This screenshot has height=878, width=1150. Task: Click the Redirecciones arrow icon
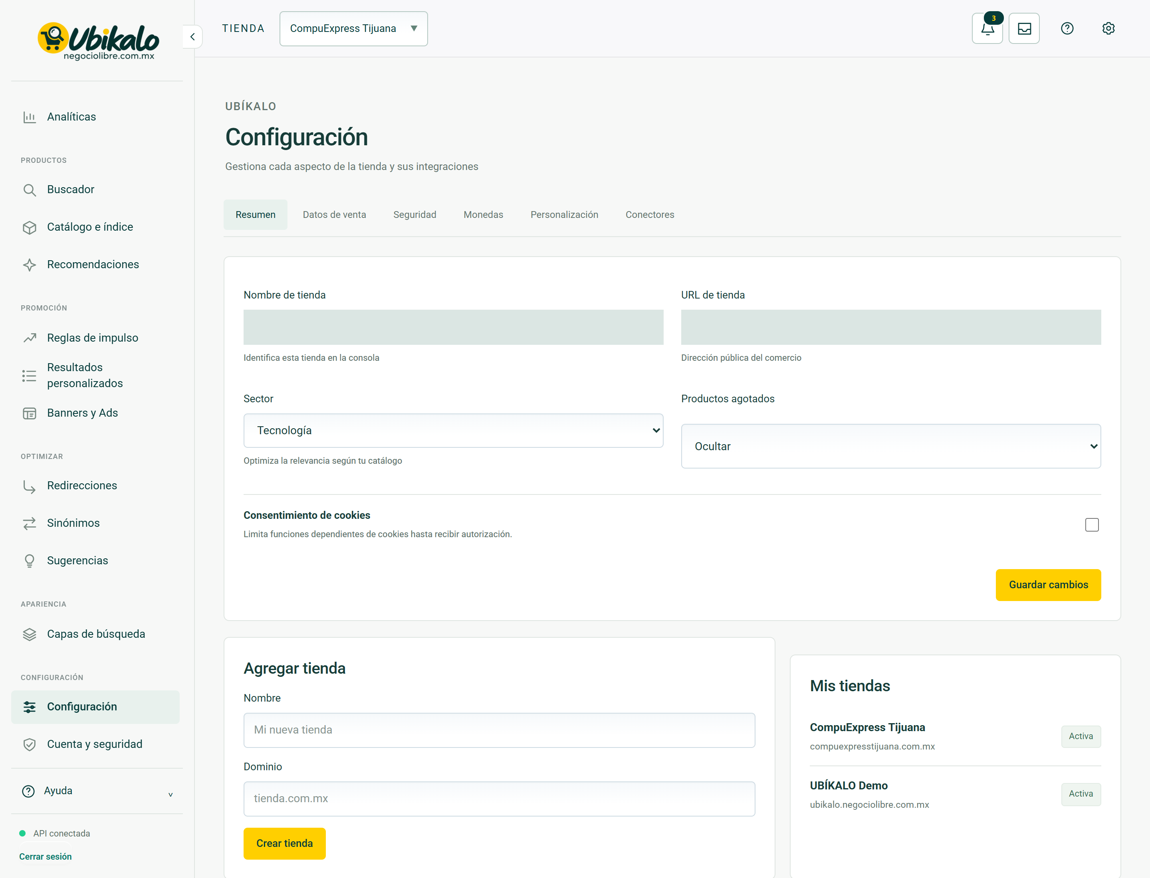(29, 486)
